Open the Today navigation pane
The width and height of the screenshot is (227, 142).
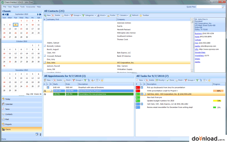[x=22, y=99]
